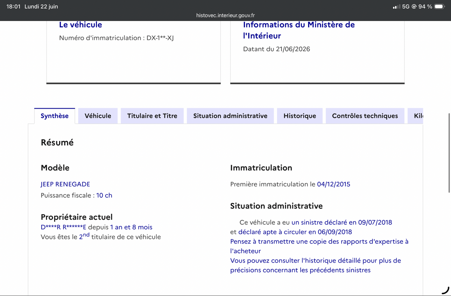Switch to the Véhicule tab
451x296 pixels.
98,116
